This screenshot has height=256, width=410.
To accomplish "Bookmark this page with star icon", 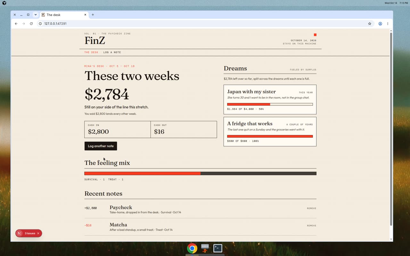I will point(370,24).
